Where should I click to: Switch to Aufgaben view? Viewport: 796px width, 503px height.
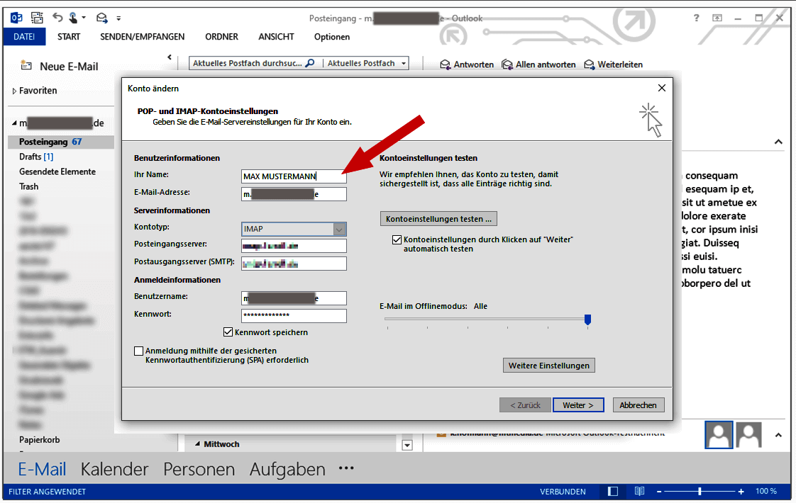pyautogui.click(x=287, y=469)
